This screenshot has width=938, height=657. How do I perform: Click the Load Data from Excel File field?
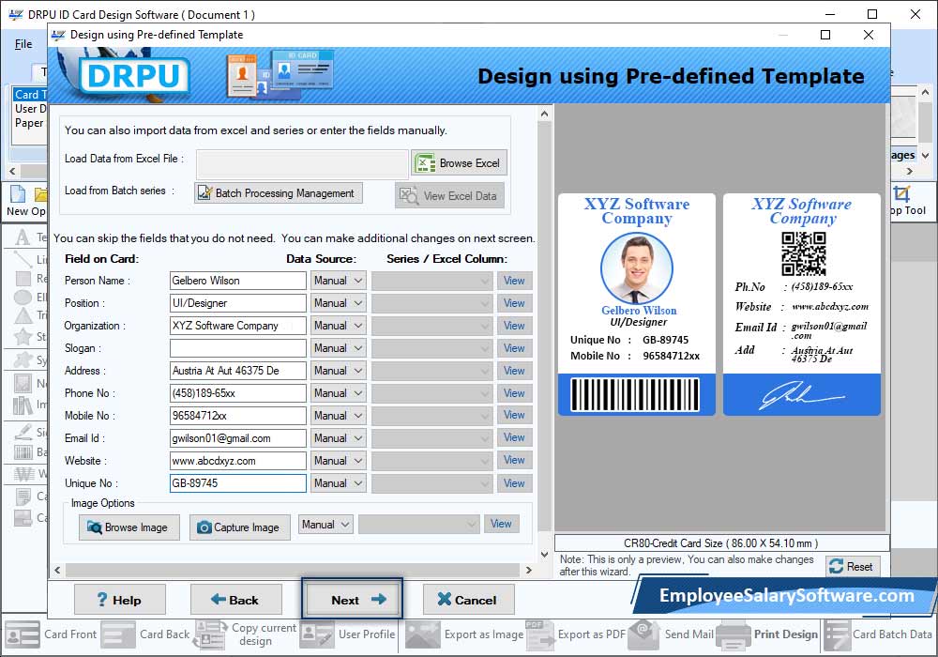tap(302, 162)
